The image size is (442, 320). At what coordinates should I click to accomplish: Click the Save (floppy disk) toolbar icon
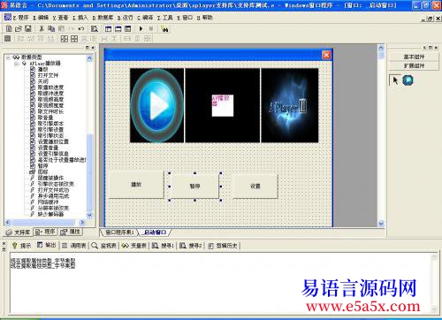coord(27,28)
